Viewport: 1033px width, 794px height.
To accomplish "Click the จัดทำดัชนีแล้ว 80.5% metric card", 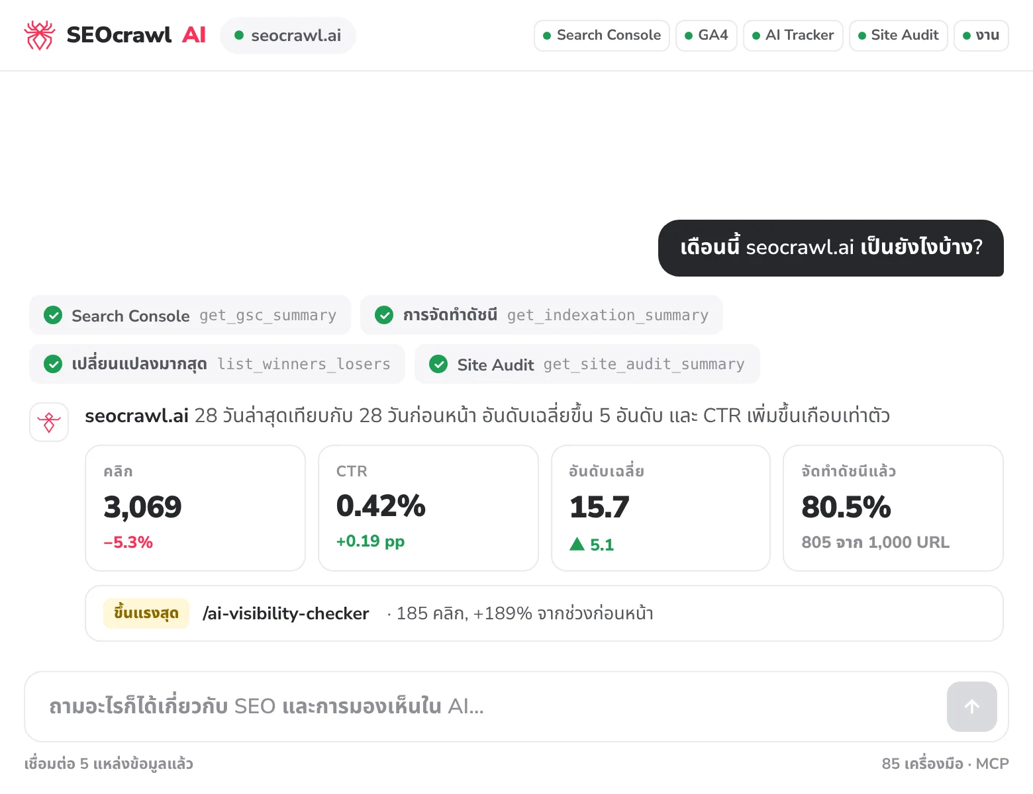I will 893,508.
